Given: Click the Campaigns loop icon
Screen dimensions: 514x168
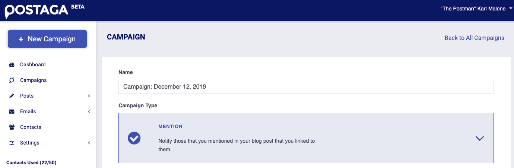Looking at the screenshot, I should [x=12, y=80].
